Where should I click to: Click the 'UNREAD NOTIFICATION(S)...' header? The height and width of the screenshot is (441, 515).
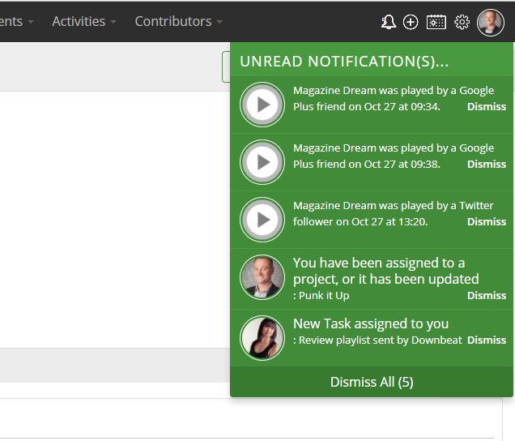point(344,62)
